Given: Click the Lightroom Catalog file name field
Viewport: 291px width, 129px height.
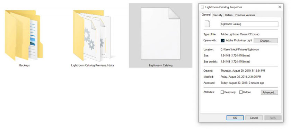Looking at the screenshot, I should tap(249, 24).
